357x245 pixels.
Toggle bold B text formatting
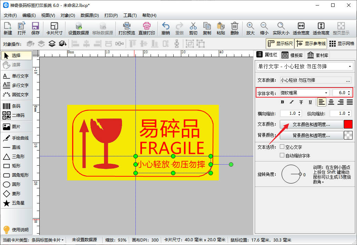(282, 102)
